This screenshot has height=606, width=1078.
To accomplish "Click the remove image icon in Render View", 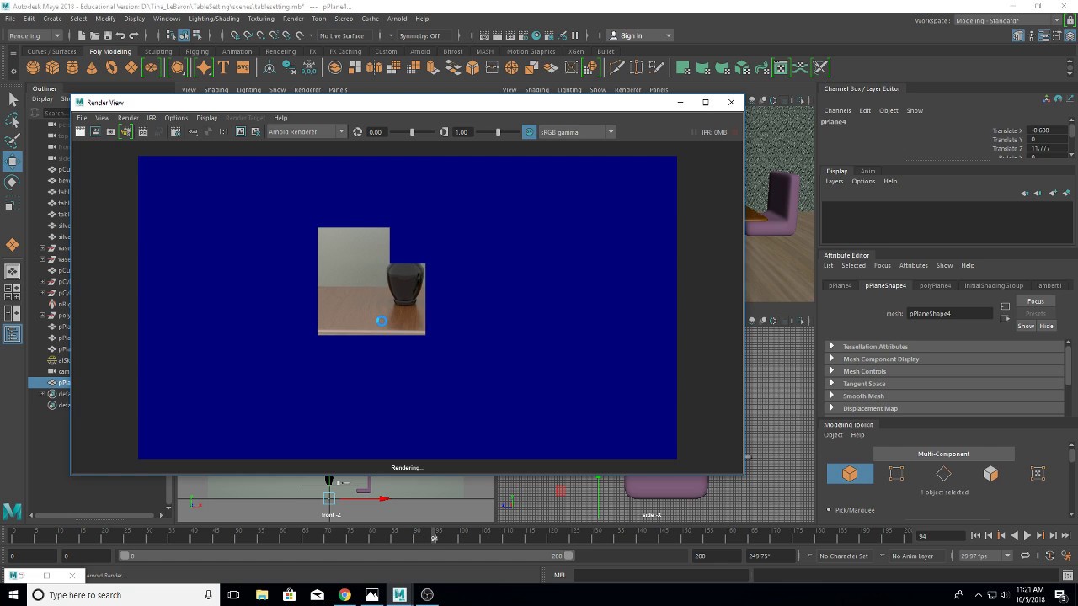I will click(255, 131).
